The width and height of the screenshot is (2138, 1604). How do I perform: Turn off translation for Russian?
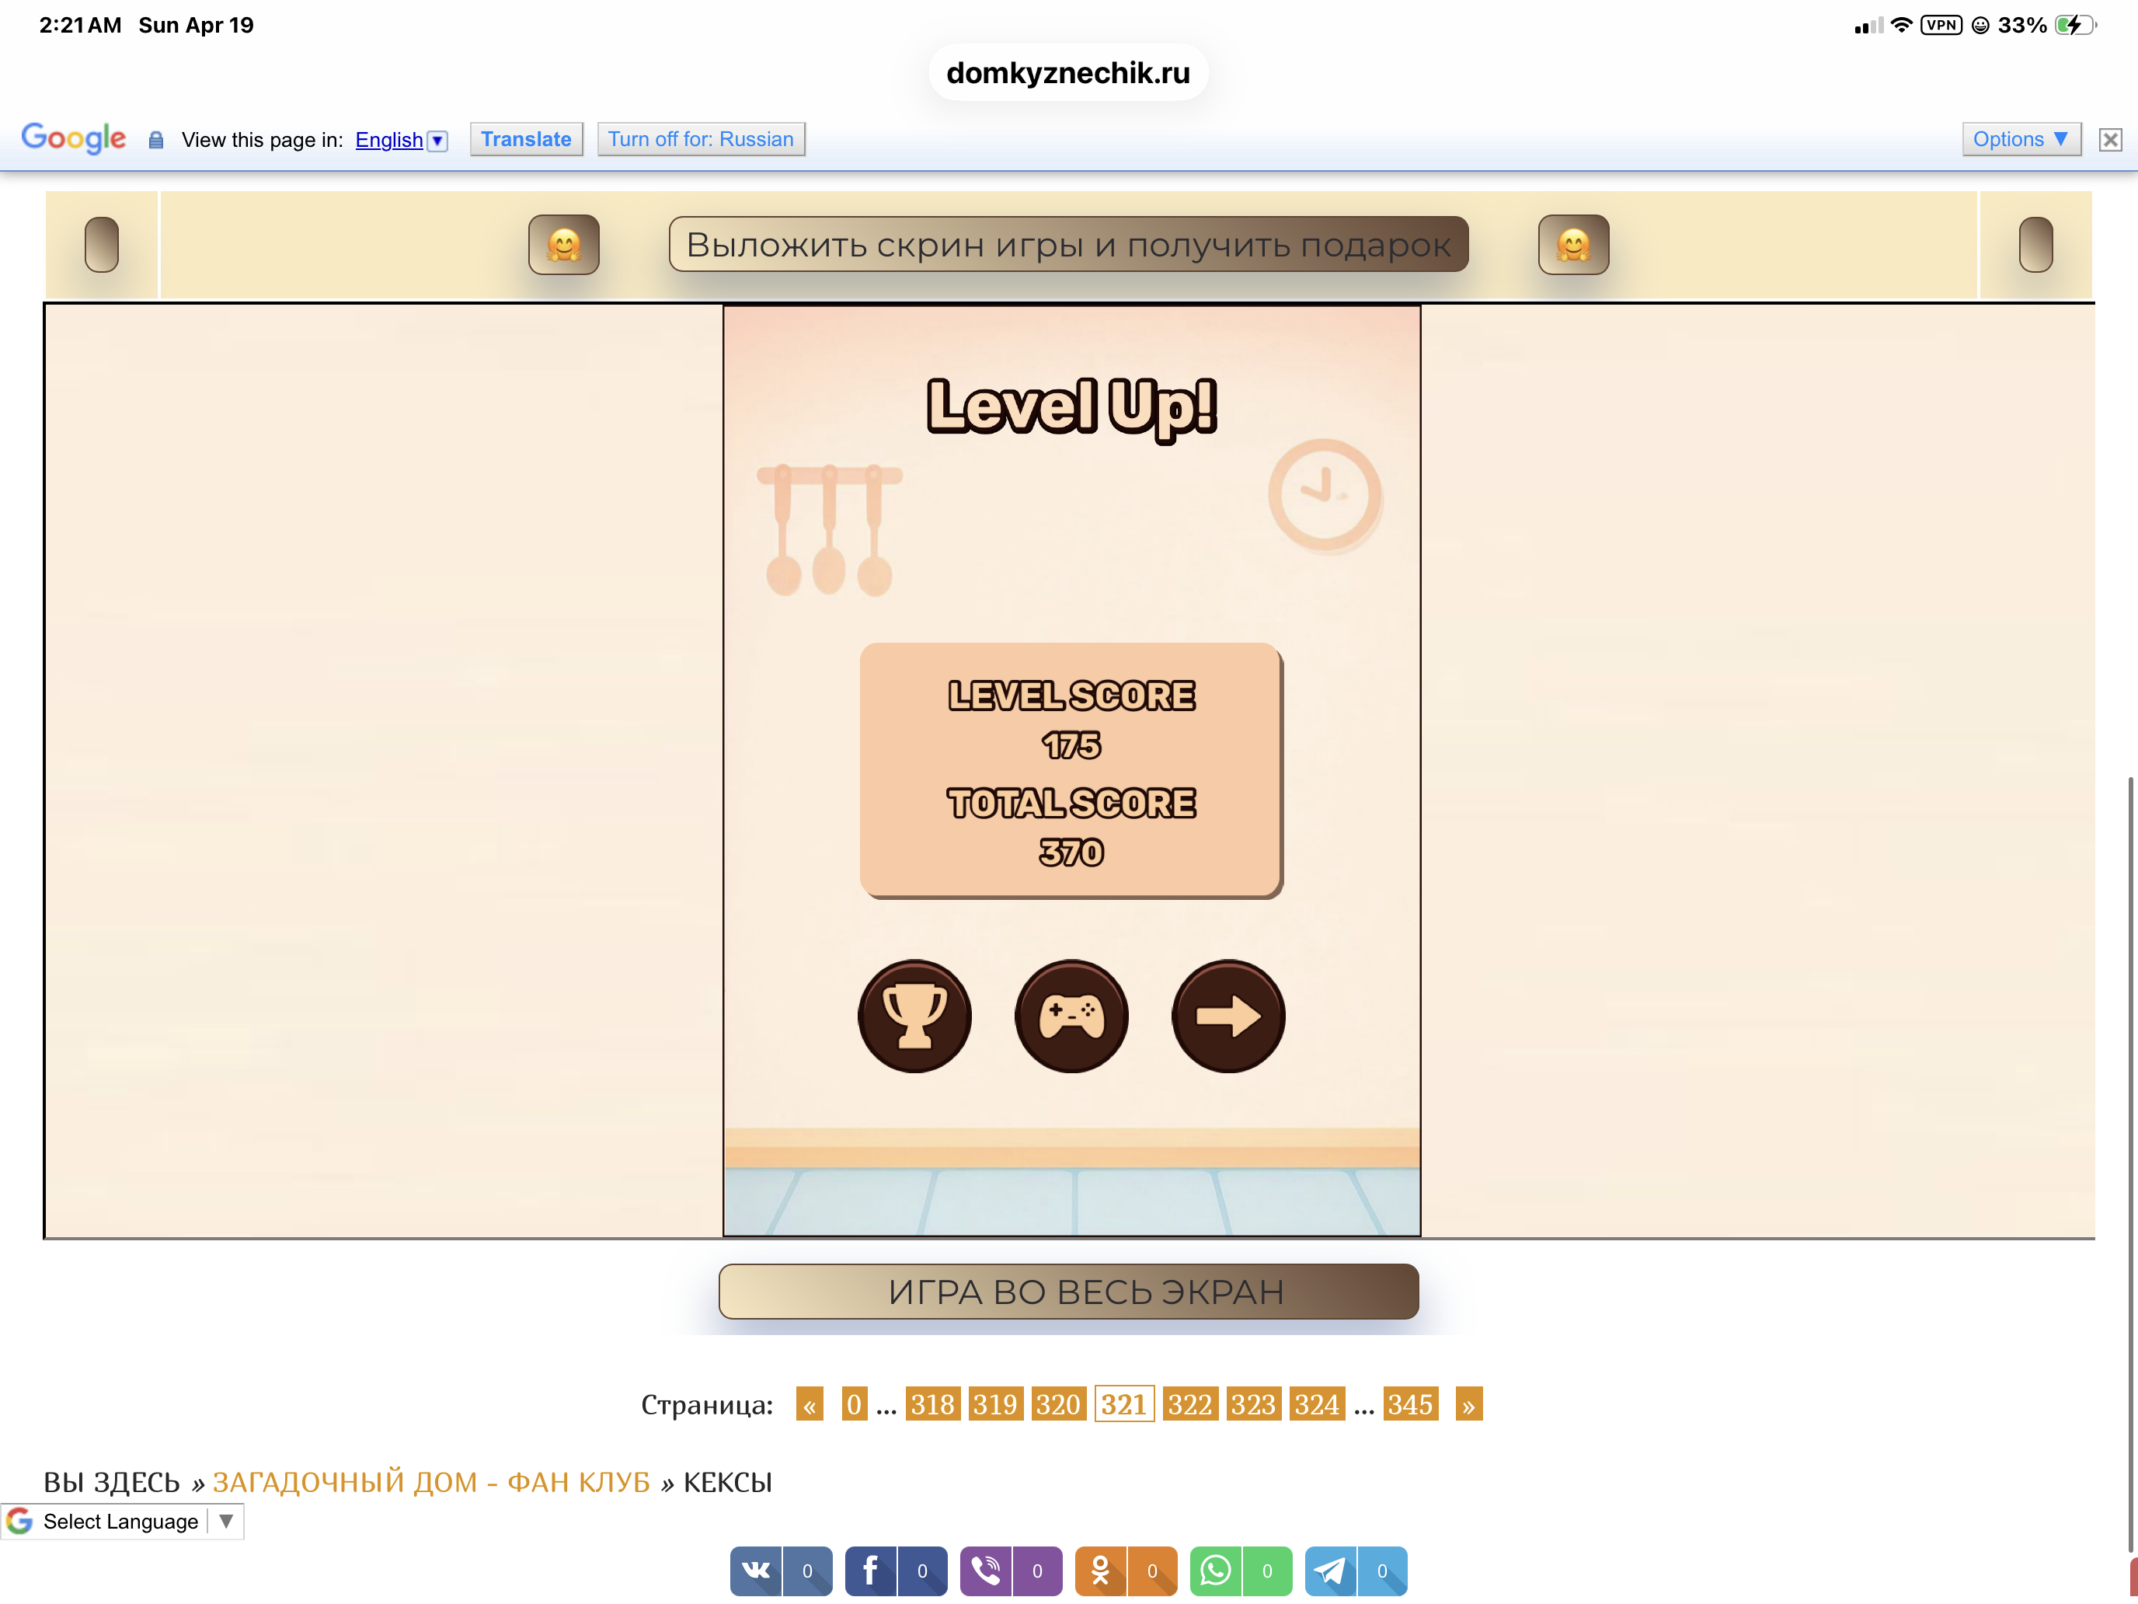701,139
